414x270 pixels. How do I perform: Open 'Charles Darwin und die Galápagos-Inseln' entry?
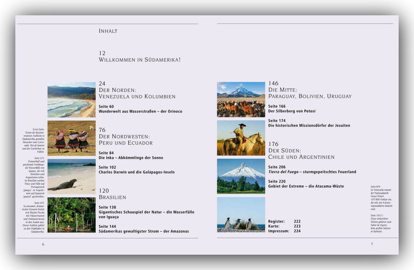(137, 172)
